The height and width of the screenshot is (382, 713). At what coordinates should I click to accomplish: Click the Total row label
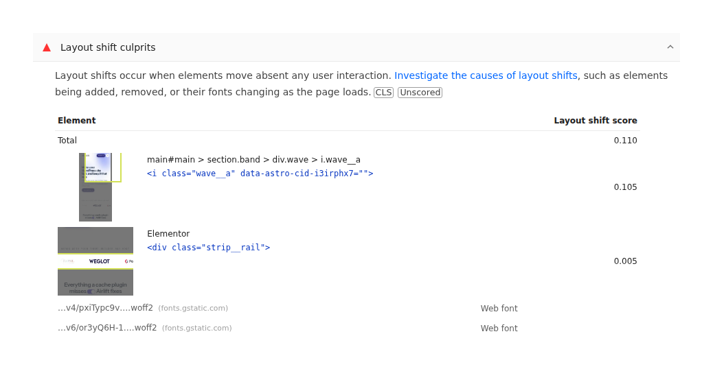point(67,141)
